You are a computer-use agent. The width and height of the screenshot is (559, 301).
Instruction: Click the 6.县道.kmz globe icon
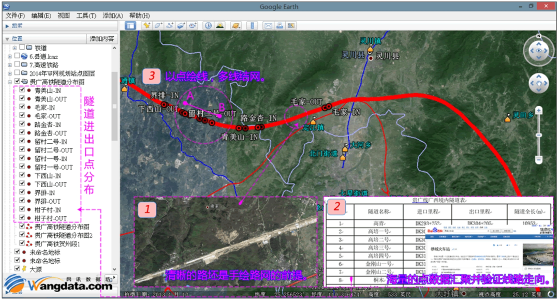[24, 56]
